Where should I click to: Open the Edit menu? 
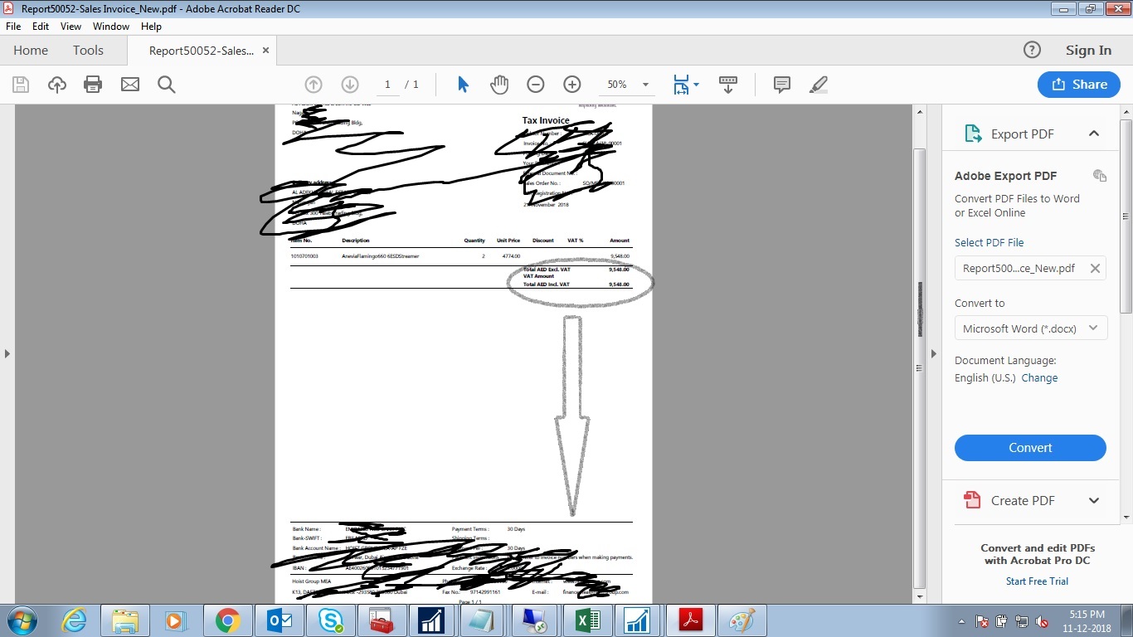(x=41, y=27)
